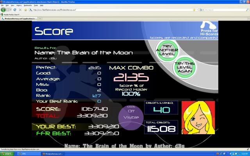Open the History menu
250x156 pixels.
(x=19, y=6)
